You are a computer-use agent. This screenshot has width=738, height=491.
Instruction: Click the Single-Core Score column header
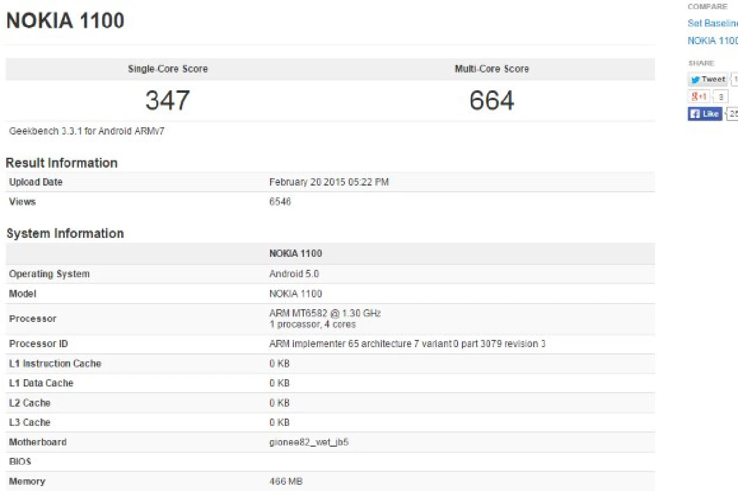(x=168, y=69)
